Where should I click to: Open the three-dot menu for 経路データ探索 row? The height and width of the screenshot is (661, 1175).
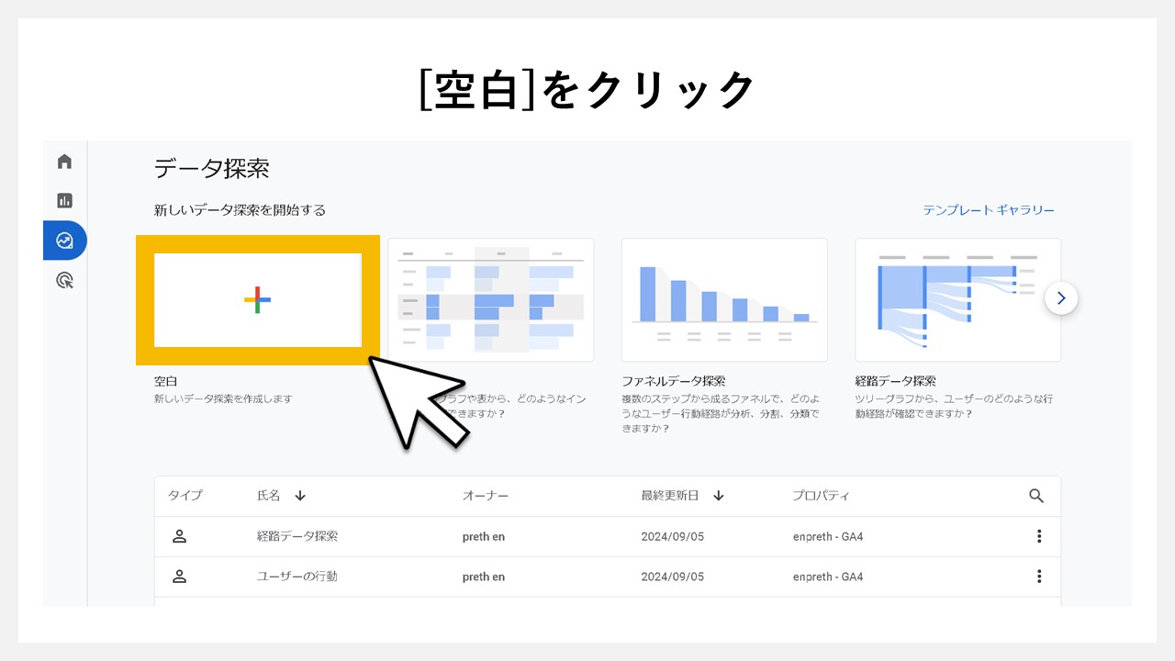(x=1038, y=536)
